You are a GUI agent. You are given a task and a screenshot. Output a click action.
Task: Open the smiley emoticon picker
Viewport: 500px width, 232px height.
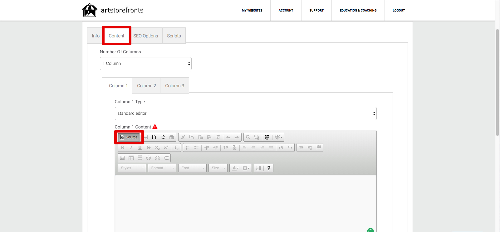click(149, 158)
